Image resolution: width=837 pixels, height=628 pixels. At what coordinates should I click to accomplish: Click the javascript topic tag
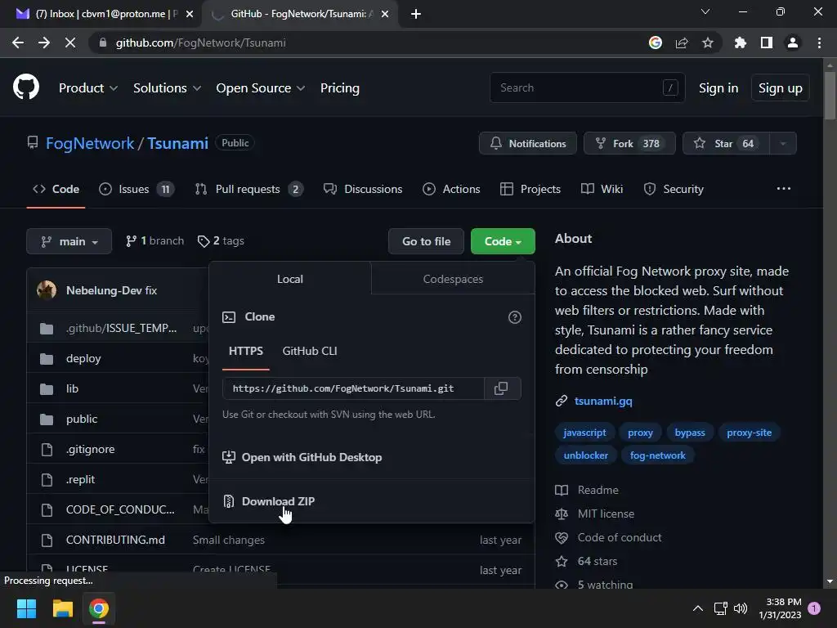(x=584, y=433)
